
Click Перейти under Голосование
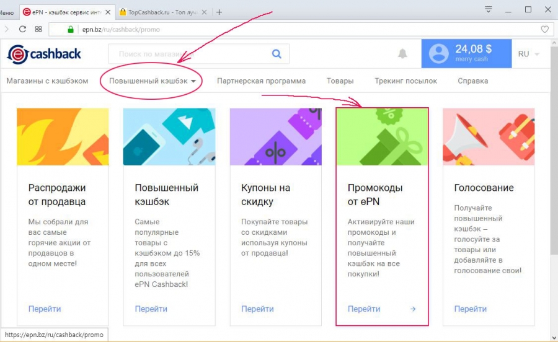(470, 309)
